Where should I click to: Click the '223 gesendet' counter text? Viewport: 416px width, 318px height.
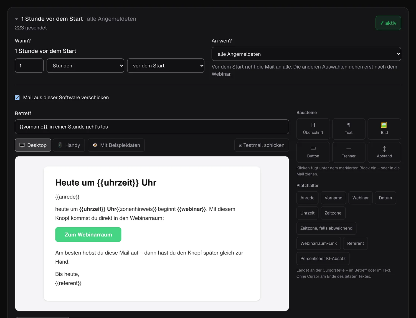pyautogui.click(x=31, y=28)
